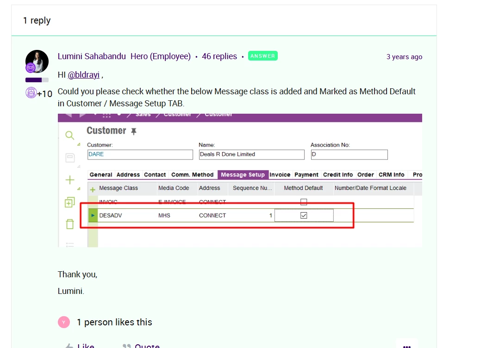The height and width of the screenshot is (348, 499).
Task: Open the 3 years ago timestamp
Action: (404, 57)
